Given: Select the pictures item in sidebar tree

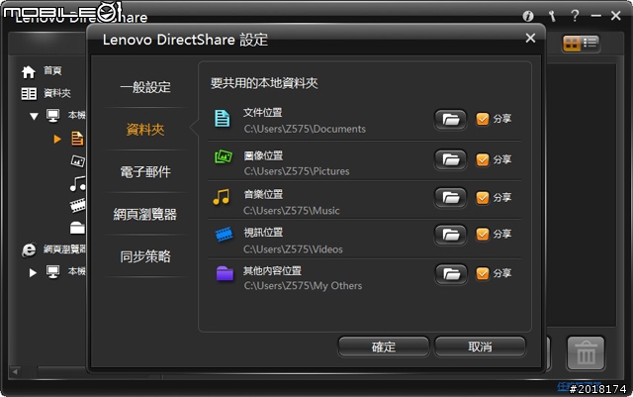Looking at the screenshot, I should tap(77, 161).
